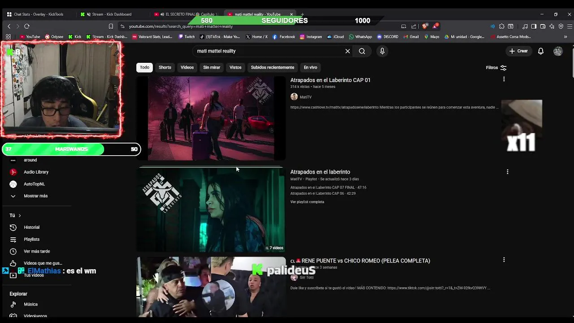This screenshot has height=323, width=574.
Task: Open the account avatar menu
Action: point(558,51)
